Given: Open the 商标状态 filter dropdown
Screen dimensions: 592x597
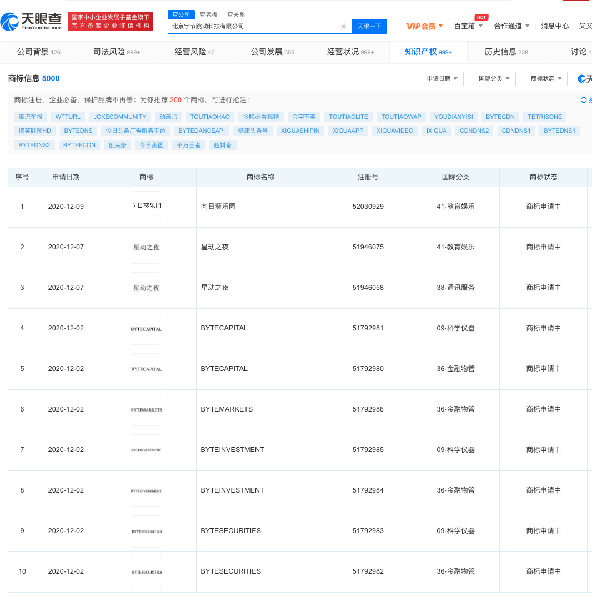Looking at the screenshot, I should tap(545, 79).
